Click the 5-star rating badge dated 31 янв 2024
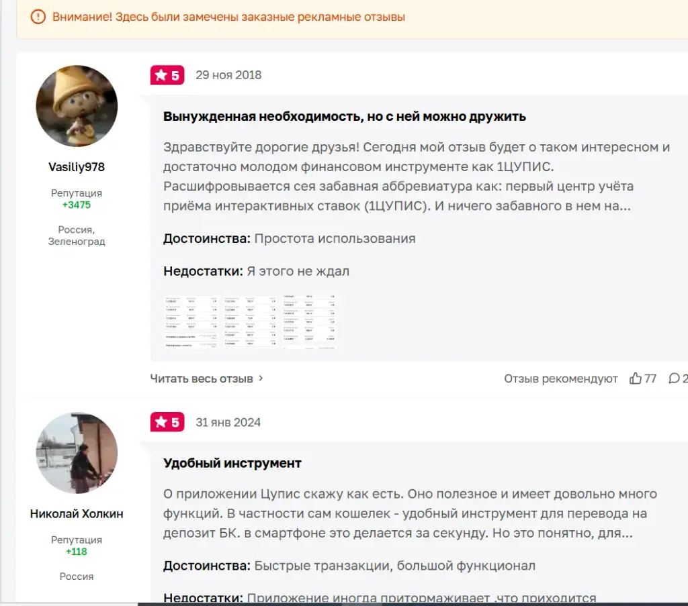The width and height of the screenshot is (688, 606). pos(167,422)
